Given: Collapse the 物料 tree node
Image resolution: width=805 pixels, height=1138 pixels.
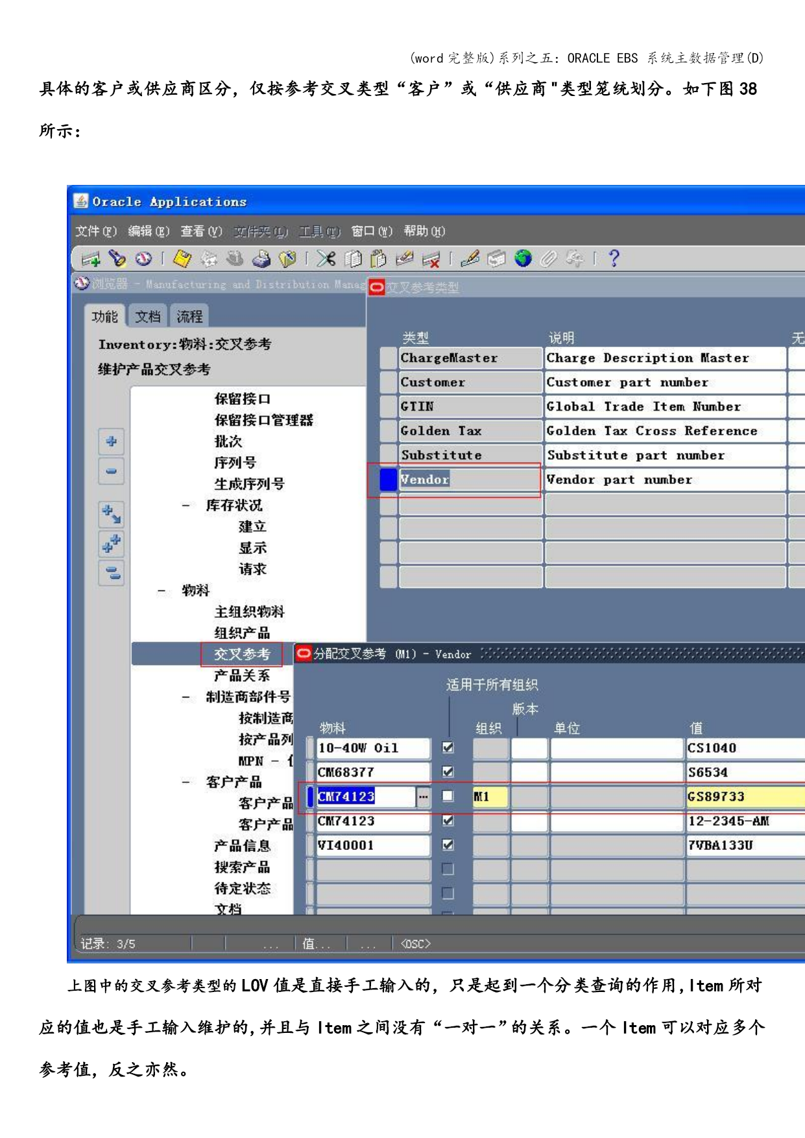Looking at the screenshot, I should point(162,590).
